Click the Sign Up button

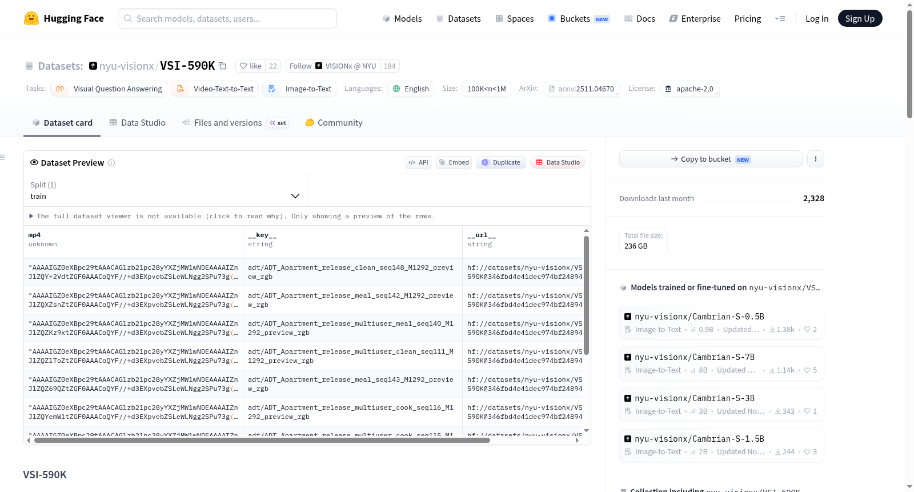click(860, 19)
